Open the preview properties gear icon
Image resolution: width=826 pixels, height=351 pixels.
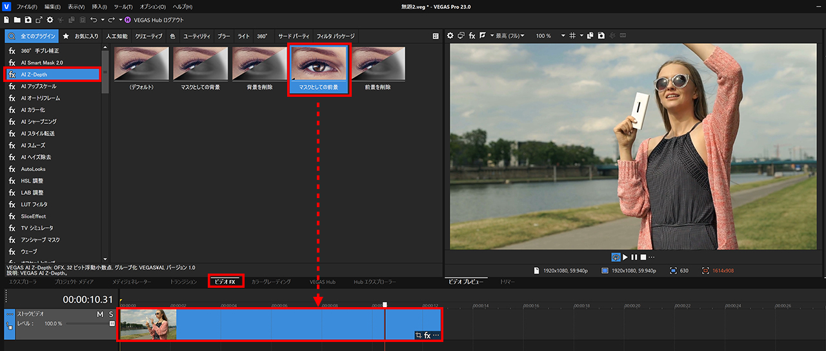450,35
